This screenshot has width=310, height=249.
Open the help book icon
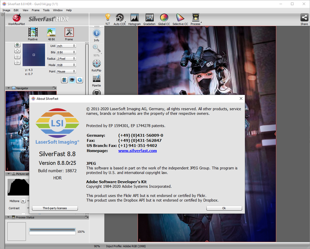64,80
